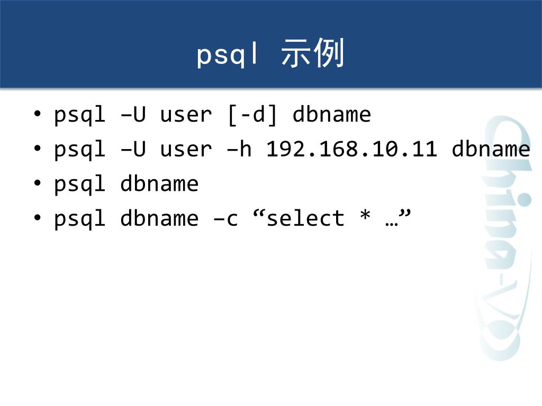Click the bullet marker of third line
The image size is (542, 406).
click(38, 183)
